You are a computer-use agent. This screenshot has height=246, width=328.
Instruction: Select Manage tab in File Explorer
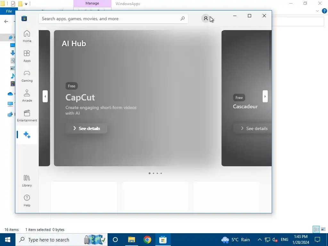click(92, 3)
